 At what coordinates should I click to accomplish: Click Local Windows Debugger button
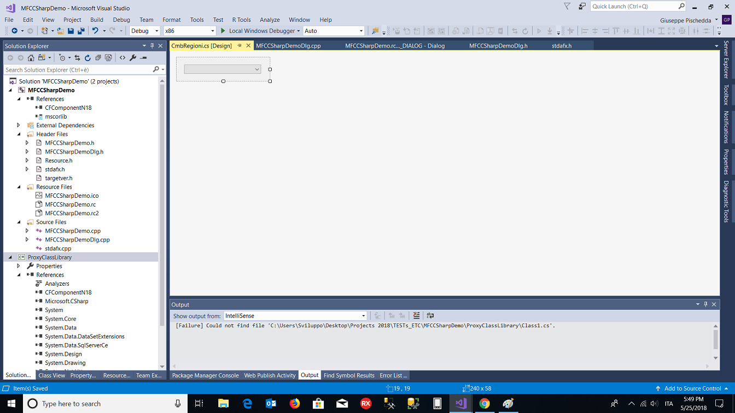pos(262,31)
